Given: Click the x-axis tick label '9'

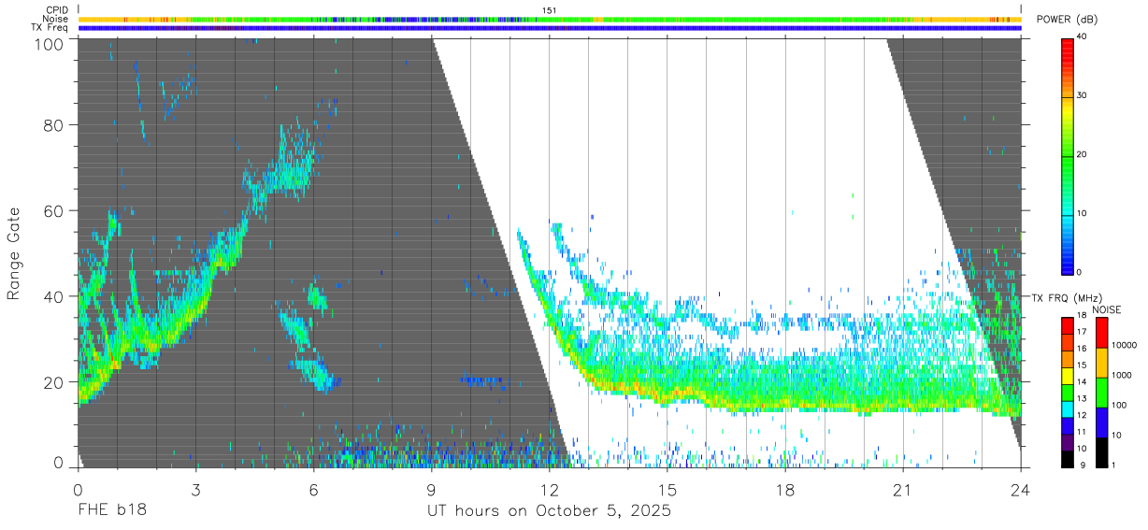Looking at the screenshot, I should (432, 489).
